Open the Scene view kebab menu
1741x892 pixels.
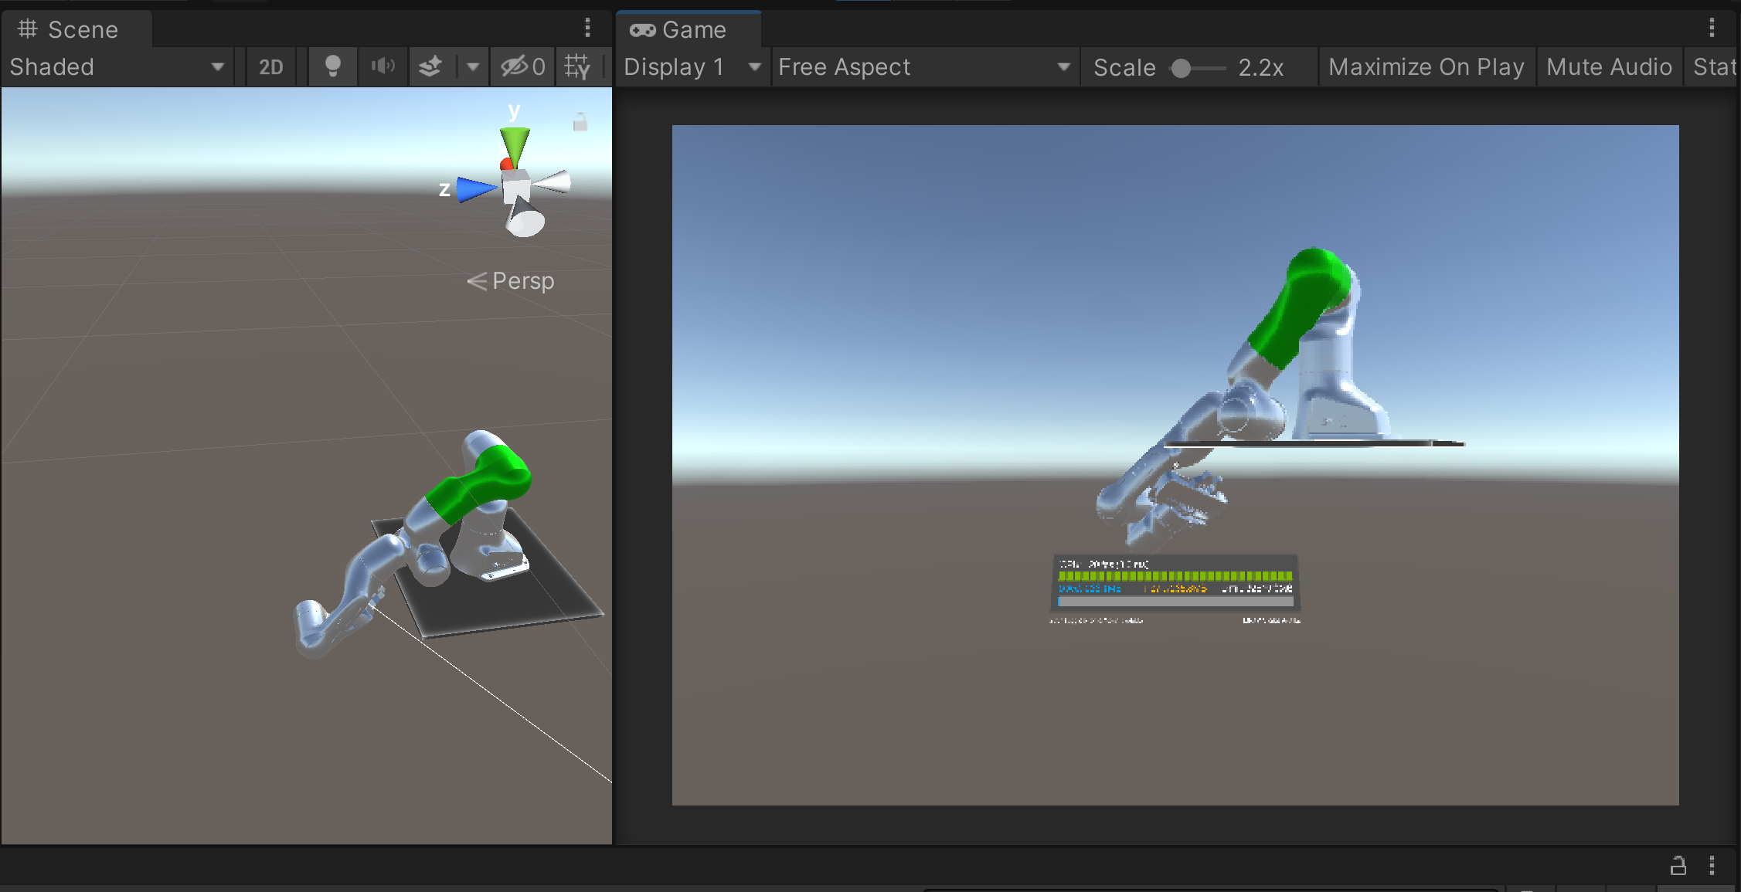(587, 29)
